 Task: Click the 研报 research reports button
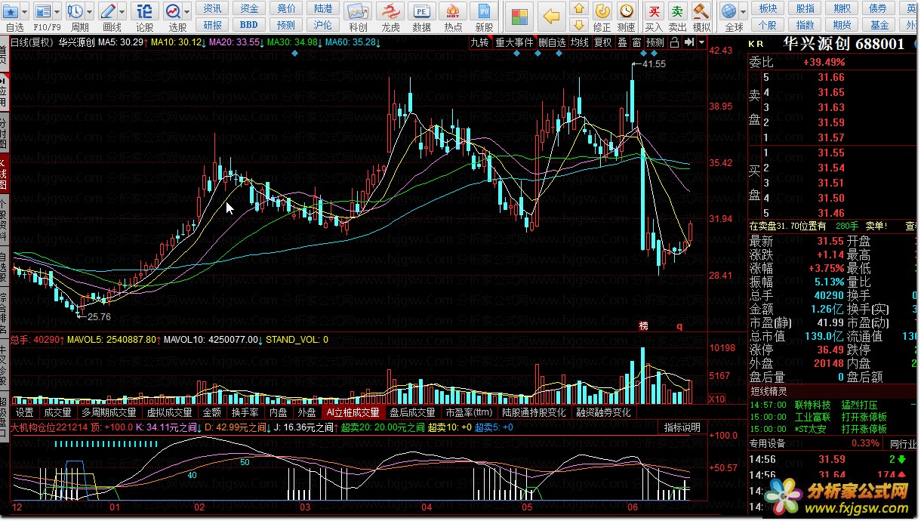coord(213,25)
